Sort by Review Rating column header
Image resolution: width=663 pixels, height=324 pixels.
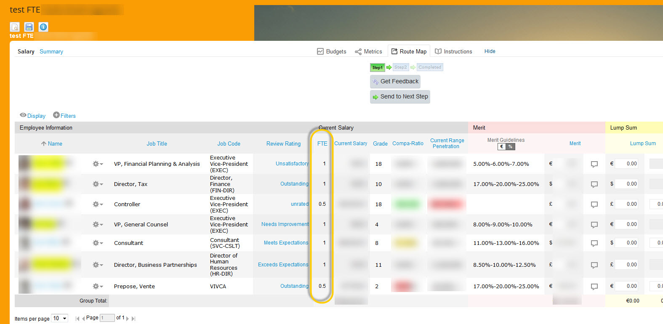[283, 143]
